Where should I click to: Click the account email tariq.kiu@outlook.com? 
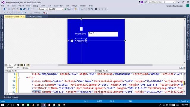(x=175, y=6)
